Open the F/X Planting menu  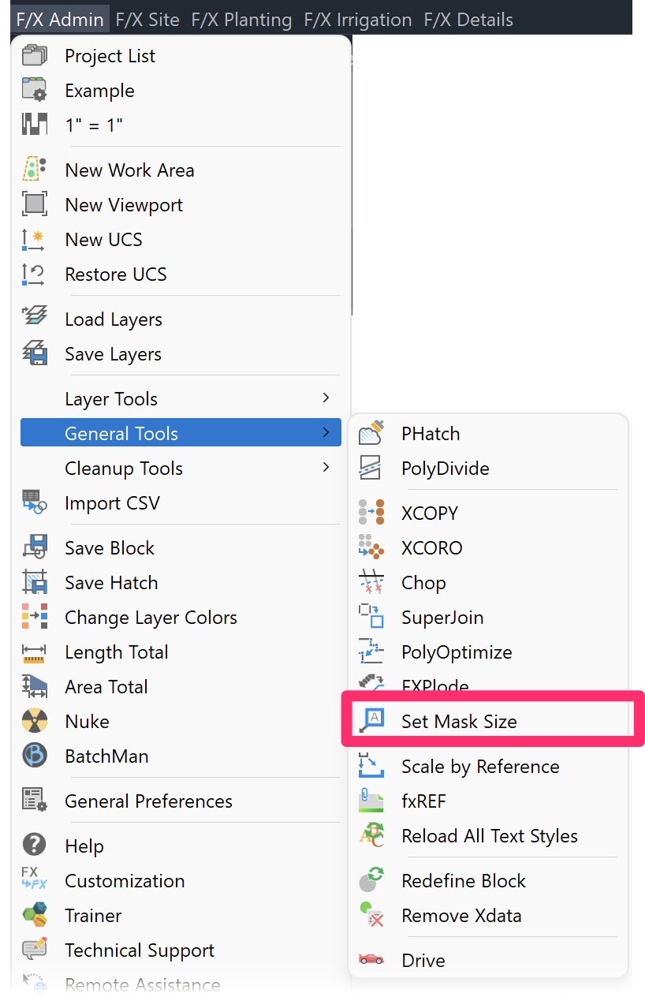(241, 20)
